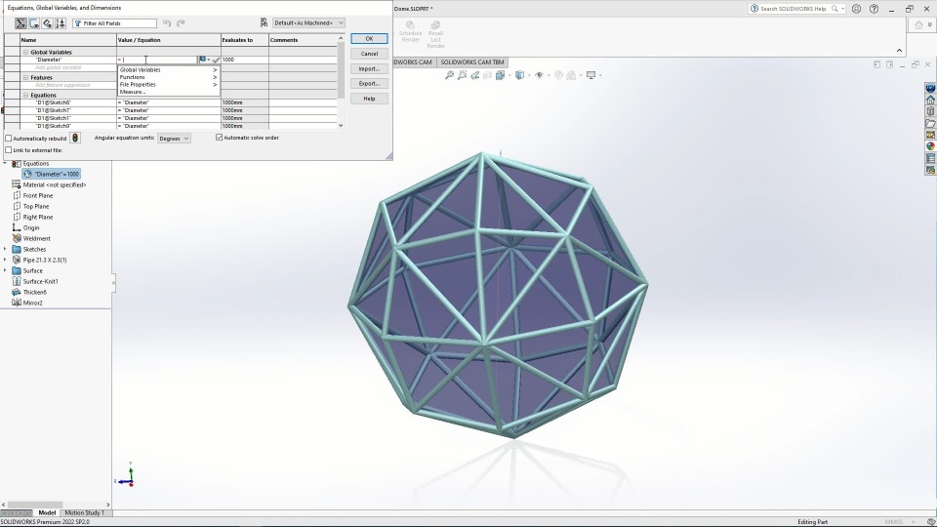The image size is (937, 527).
Task: Select the Weldment feature in the tree
Action: [31, 238]
